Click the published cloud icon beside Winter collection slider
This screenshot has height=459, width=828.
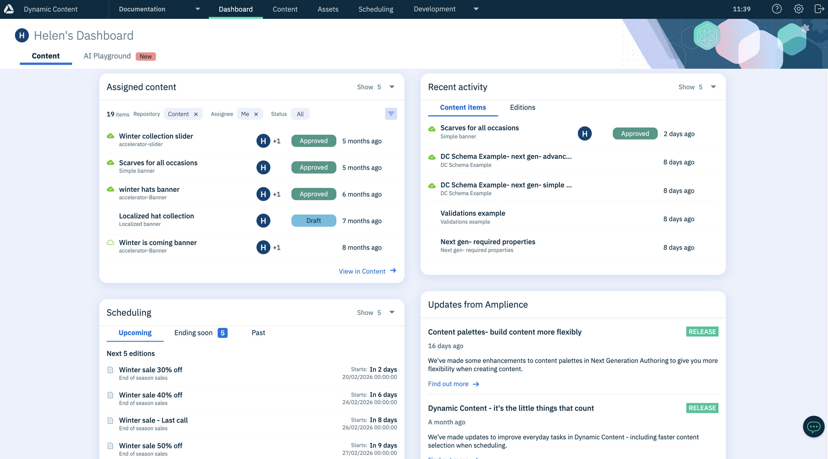pos(110,136)
